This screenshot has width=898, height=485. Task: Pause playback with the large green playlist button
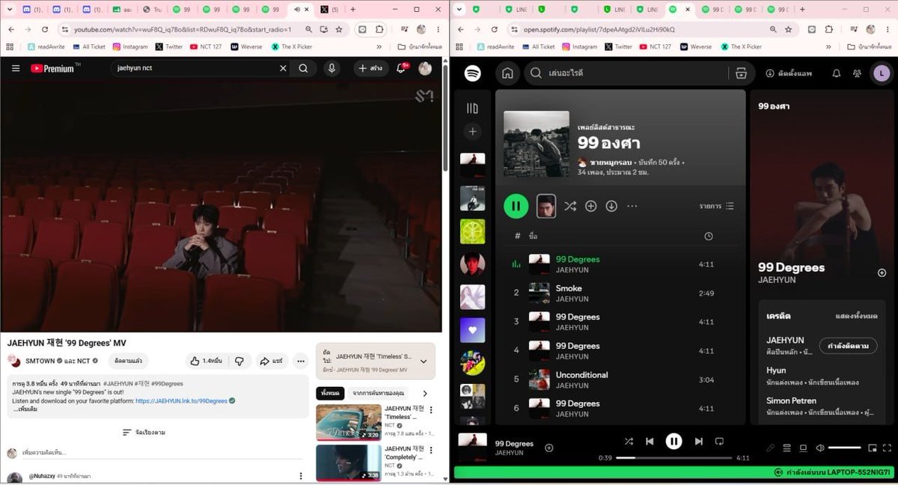(x=516, y=206)
